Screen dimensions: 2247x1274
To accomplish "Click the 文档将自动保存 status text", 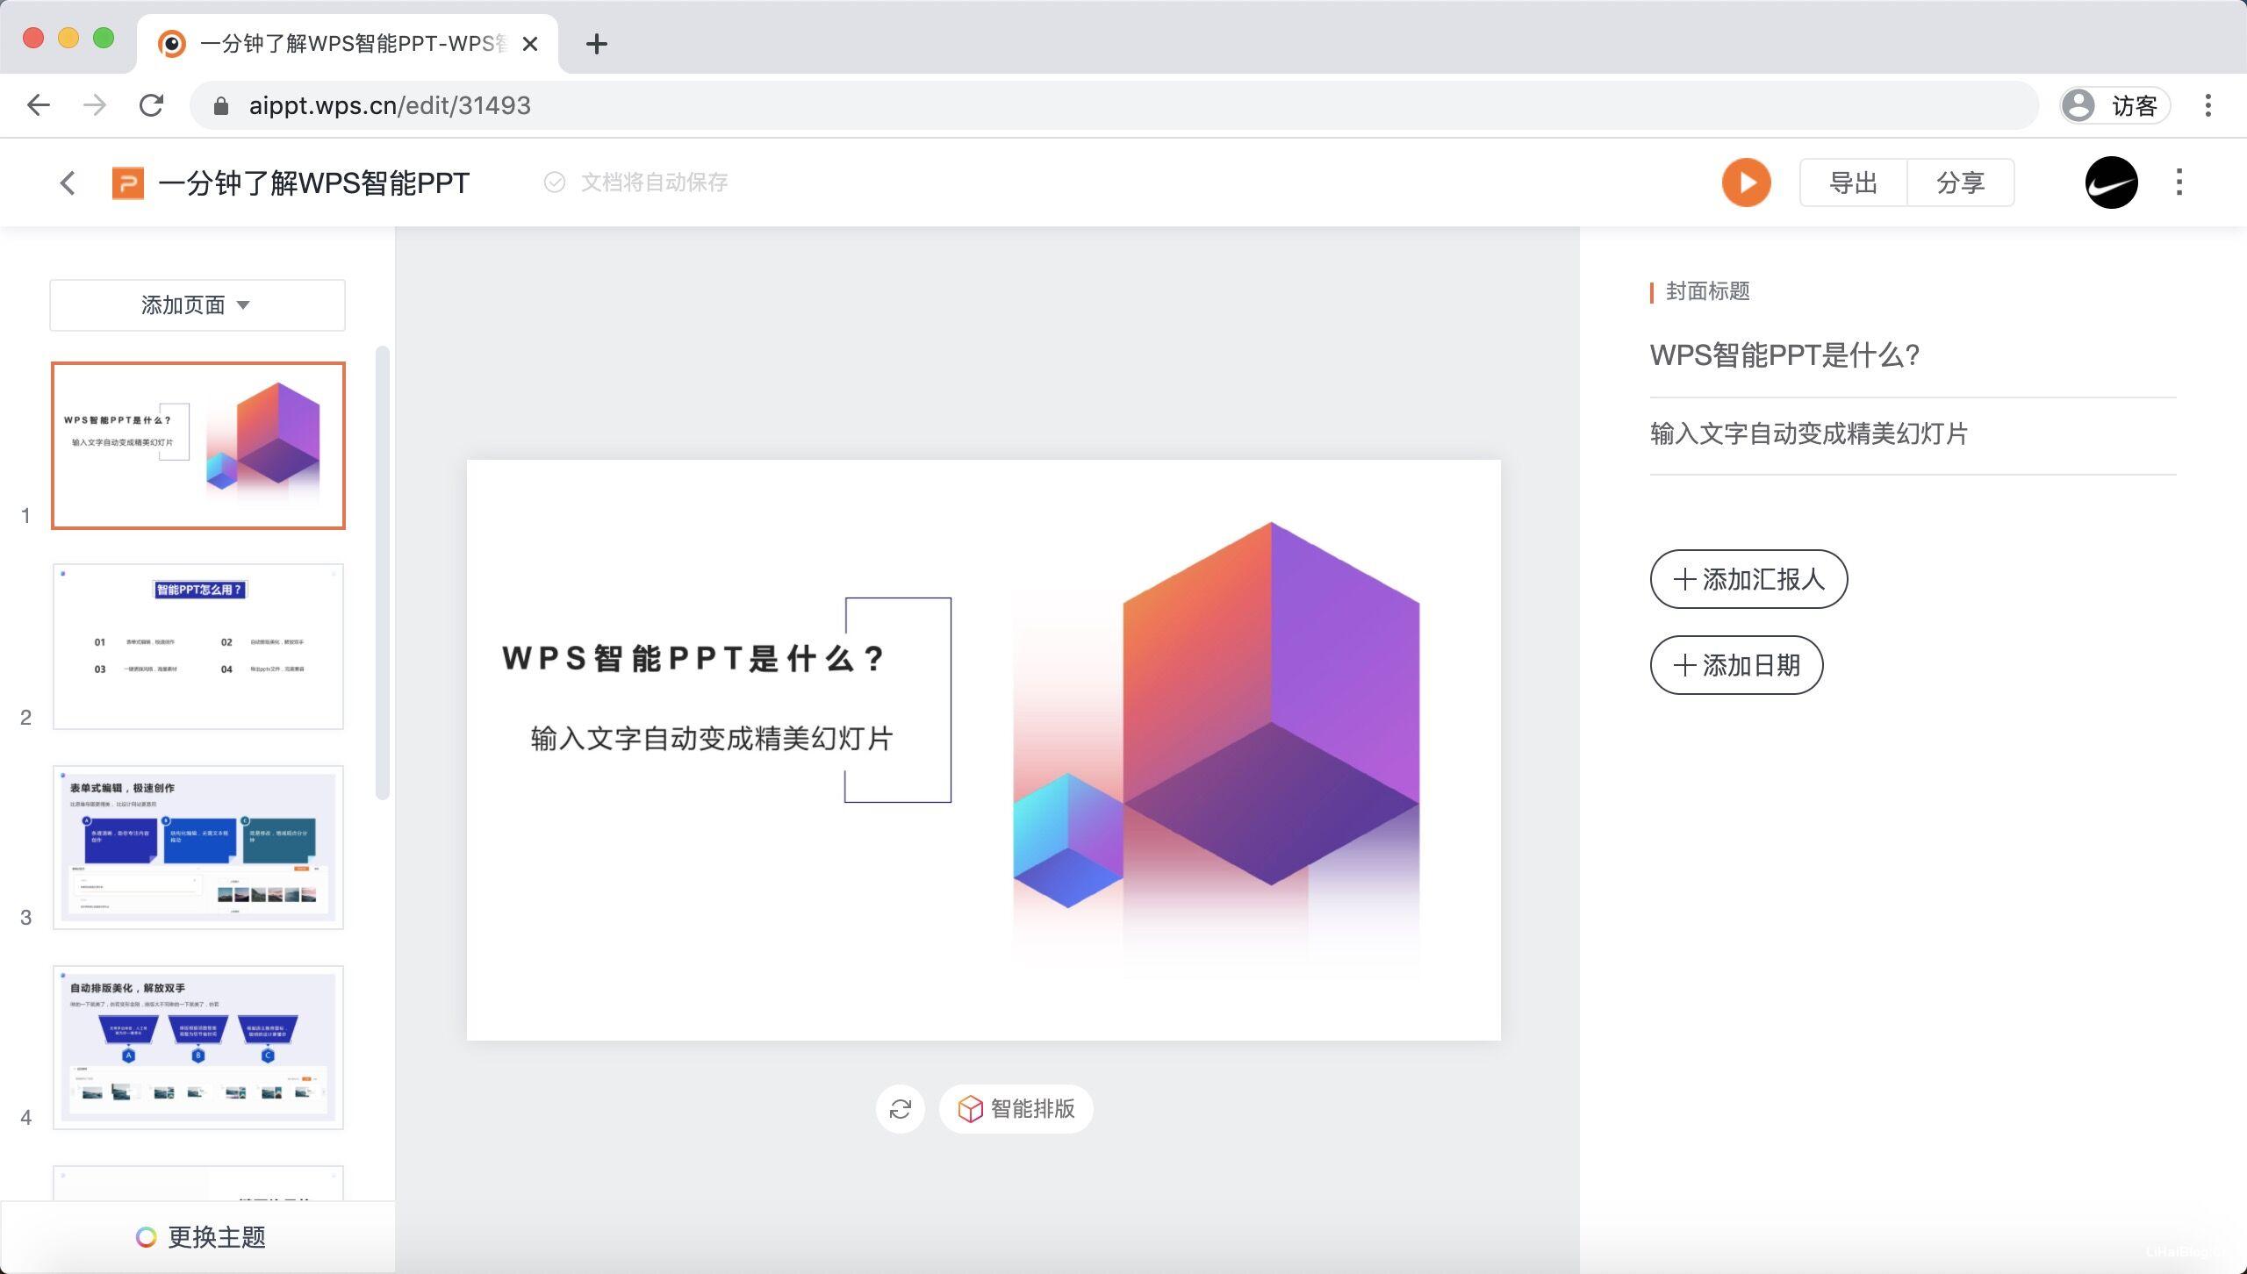I will [654, 182].
